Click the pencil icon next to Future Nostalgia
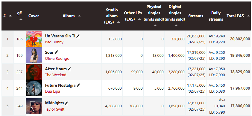Image resolution: width=252 pixels, height=116 pixels. [78, 85]
